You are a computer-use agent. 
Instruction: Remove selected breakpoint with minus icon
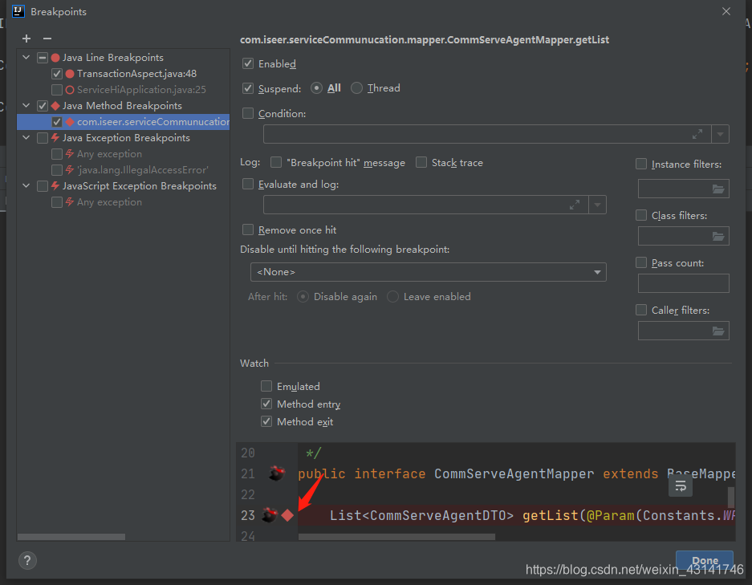pos(47,38)
